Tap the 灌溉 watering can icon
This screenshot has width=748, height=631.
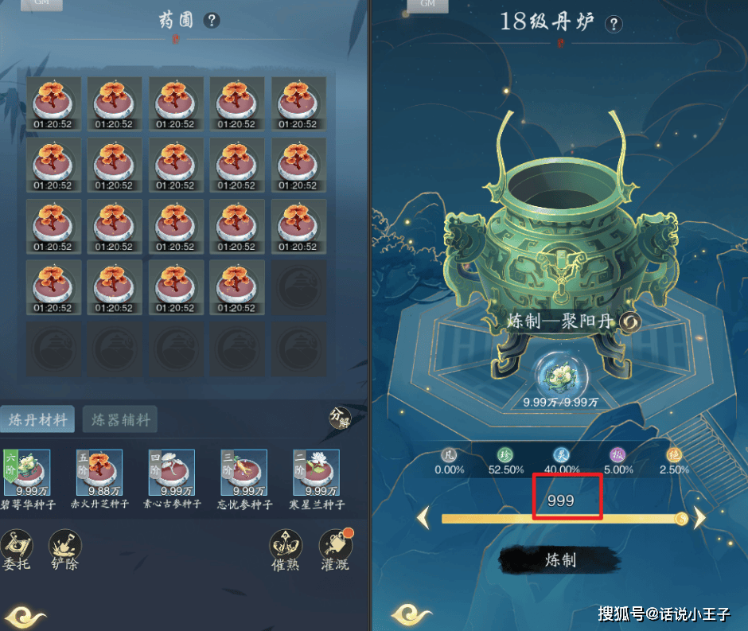[335, 551]
